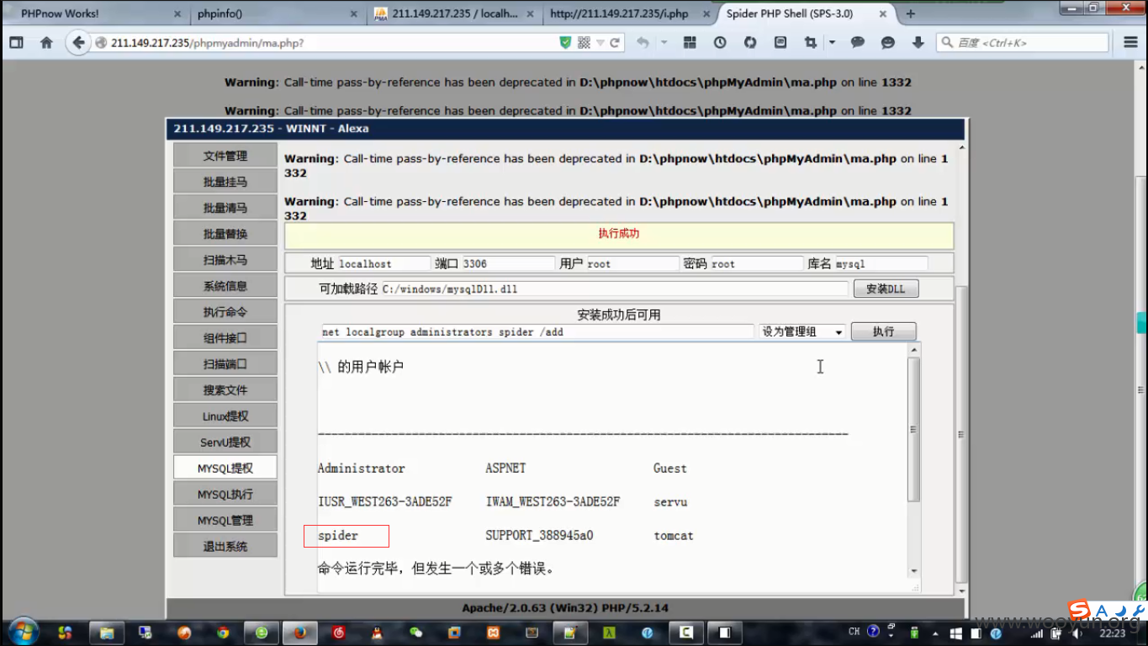Open Firefox from the taskbar
The width and height of the screenshot is (1148, 646).
tap(299, 633)
